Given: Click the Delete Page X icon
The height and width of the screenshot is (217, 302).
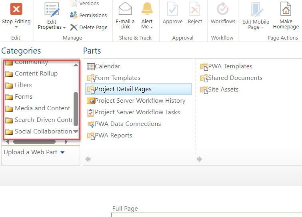Looking at the screenshot, I should 74,27.
